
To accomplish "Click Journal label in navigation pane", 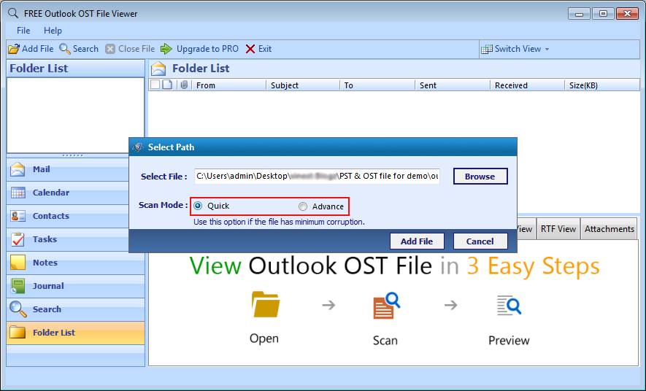I will coord(48,286).
